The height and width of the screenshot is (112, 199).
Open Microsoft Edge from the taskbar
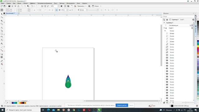coord(49,110)
